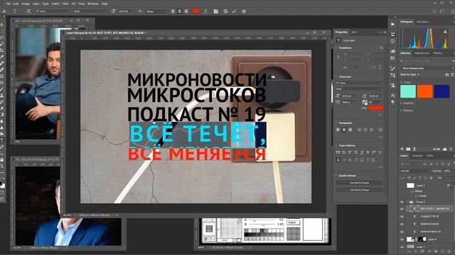Left align paragraph in Properties panel

pyautogui.click(x=338, y=130)
